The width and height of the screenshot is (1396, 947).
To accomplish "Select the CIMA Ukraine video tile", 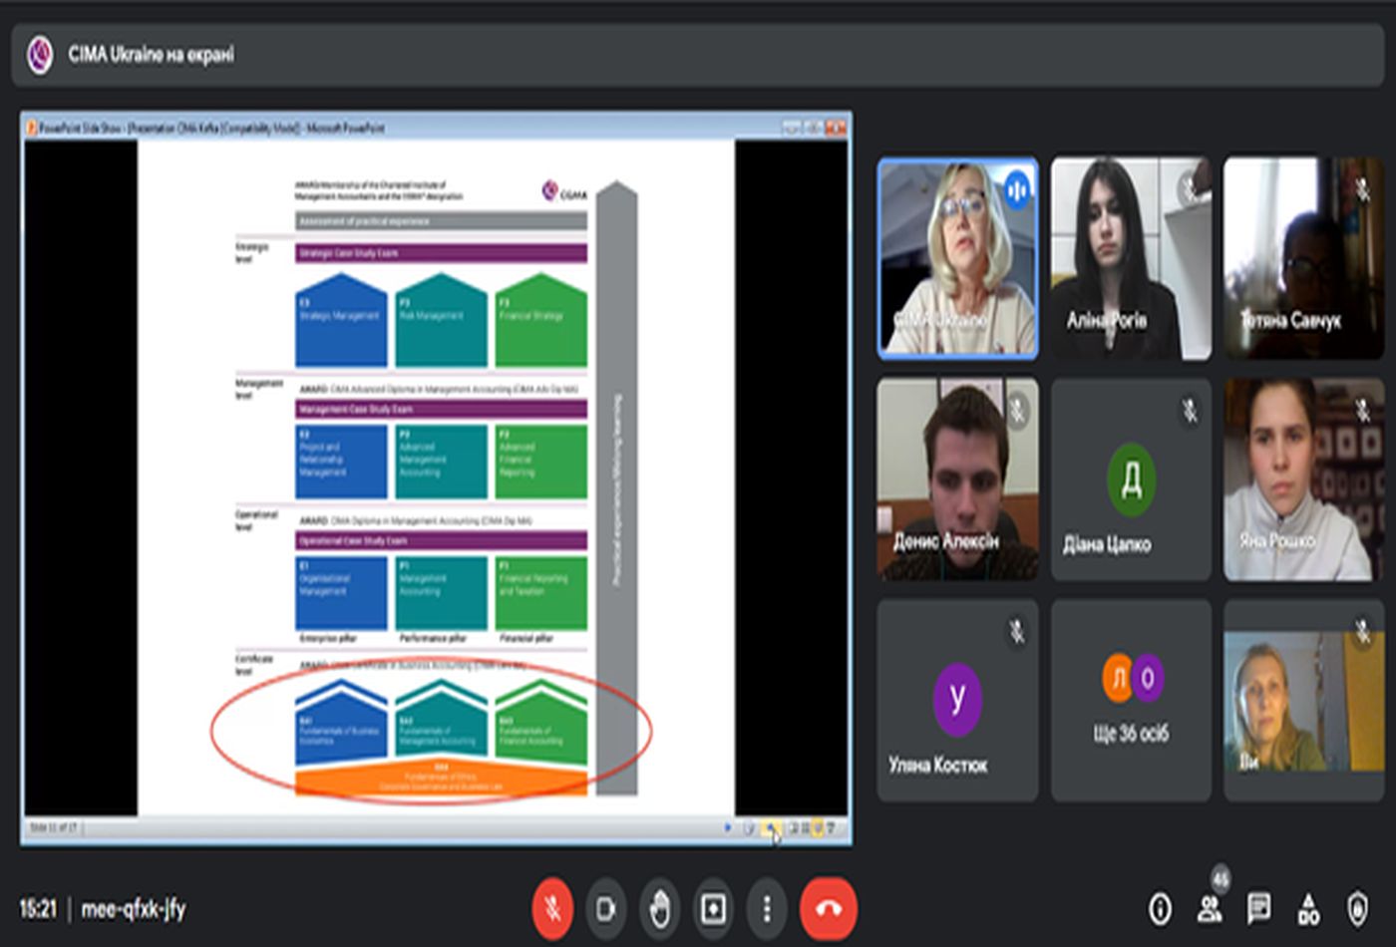I will pyautogui.click(x=957, y=258).
